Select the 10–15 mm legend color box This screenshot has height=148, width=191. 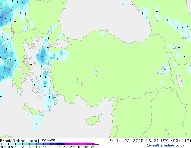pyautogui.click(x=40, y=144)
